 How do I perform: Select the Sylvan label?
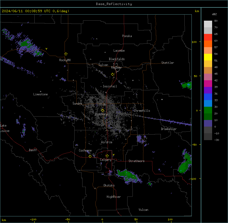(x=103, y=65)
